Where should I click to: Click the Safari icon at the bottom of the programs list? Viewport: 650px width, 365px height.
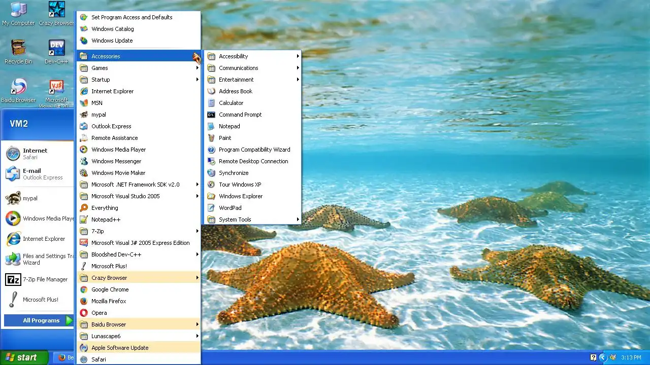[x=84, y=359]
